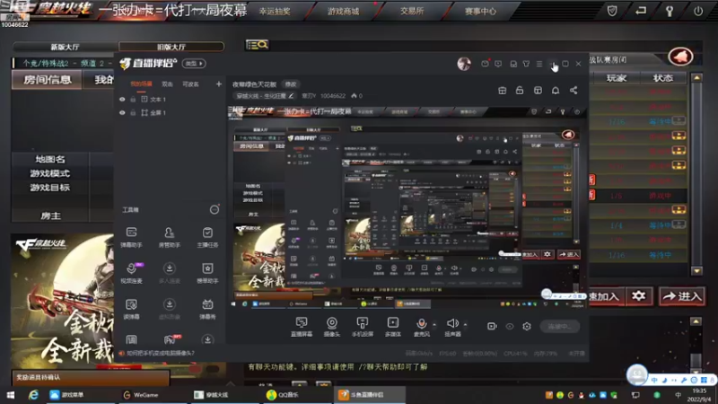The width and height of the screenshot is (718, 404).
Task: Click the unlock icon above preview
Action: (520, 91)
